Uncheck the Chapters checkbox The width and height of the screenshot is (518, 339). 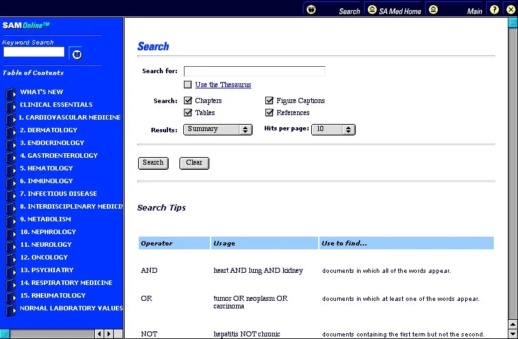tap(188, 100)
